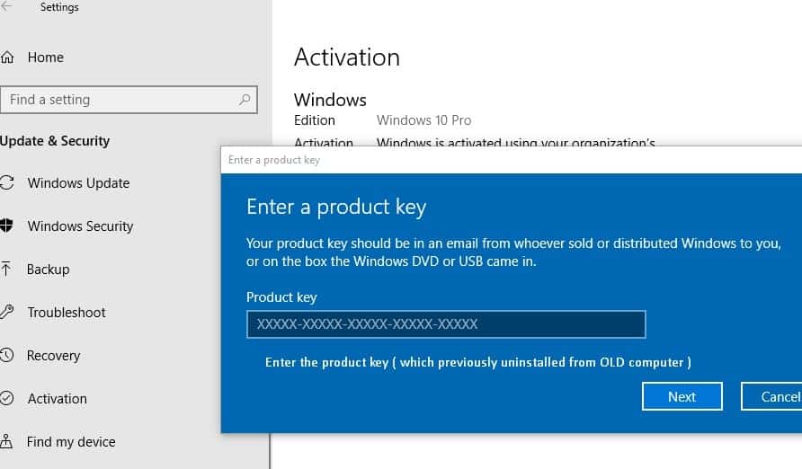Click the Windows Update sync icon
This screenshot has width=802, height=469.
point(7,183)
